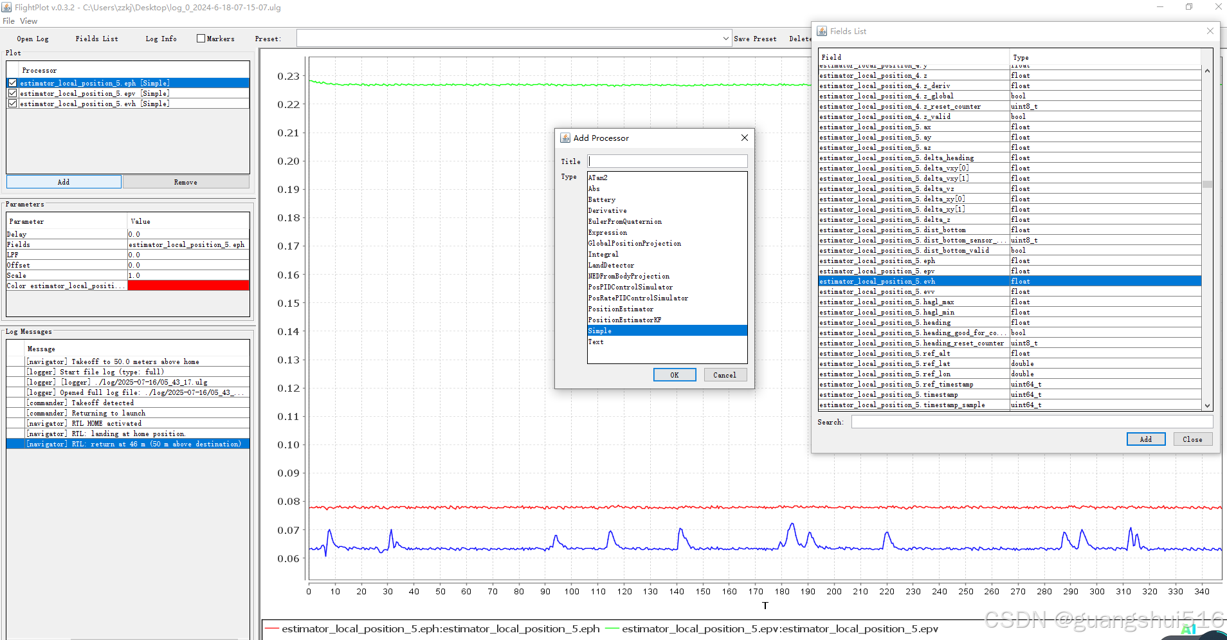Select Abs processor type
Image resolution: width=1227 pixels, height=640 pixels.
coord(667,188)
